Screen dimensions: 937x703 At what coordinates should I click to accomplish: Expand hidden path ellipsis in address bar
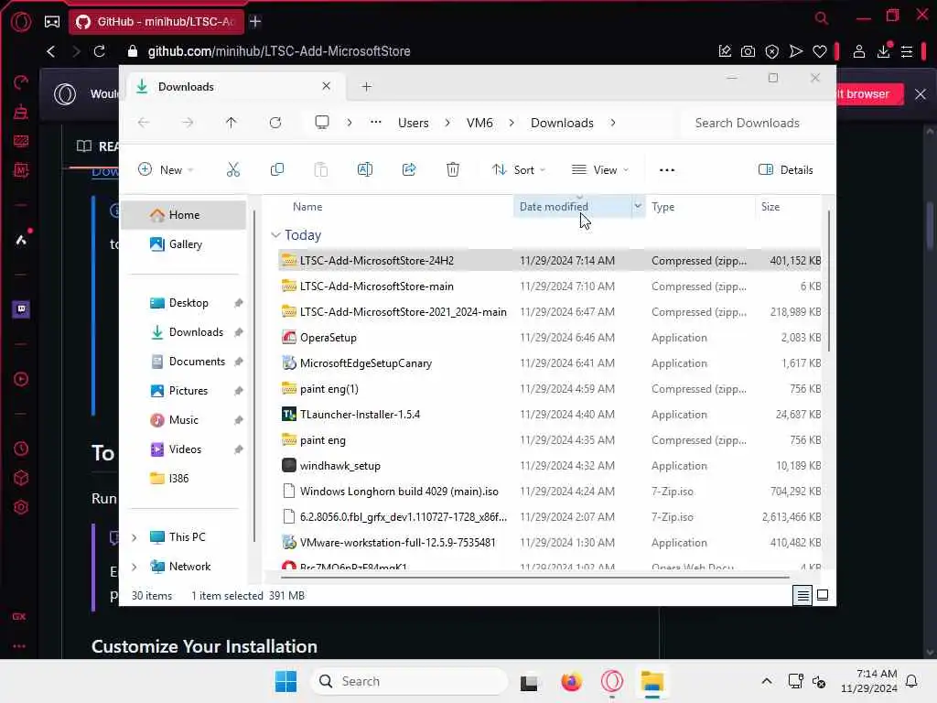coord(375,123)
